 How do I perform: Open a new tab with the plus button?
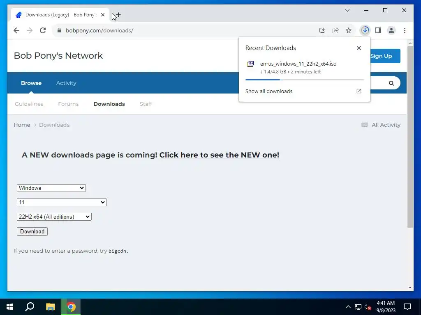[118, 15]
